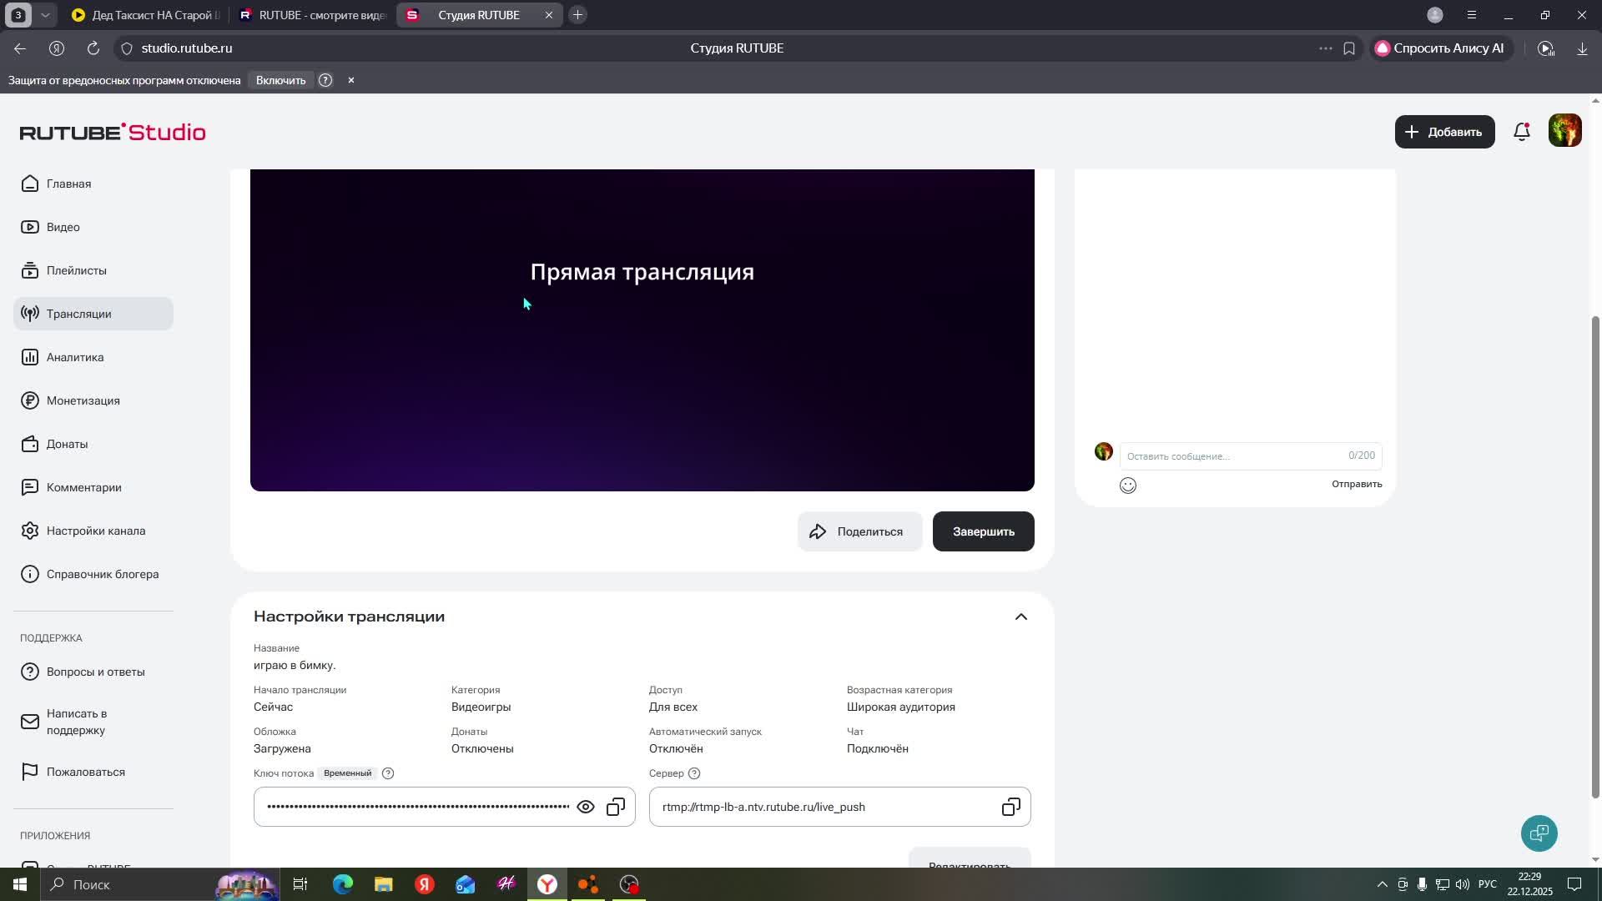This screenshot has width=1602, height=901.
Task: Dismiss the protection warning bar
Action: (x=351, y=80)
